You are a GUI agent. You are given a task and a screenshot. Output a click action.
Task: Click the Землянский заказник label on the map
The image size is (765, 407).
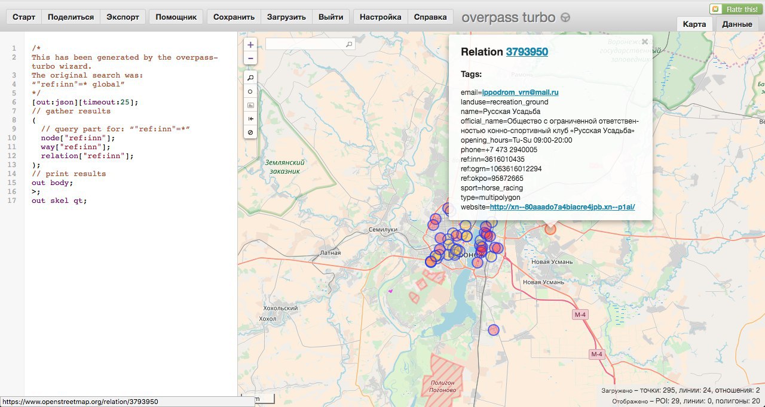[284, 166]
